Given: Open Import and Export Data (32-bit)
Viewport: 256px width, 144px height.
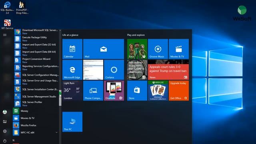Looking at the screenshot, I should pos(36,46).
